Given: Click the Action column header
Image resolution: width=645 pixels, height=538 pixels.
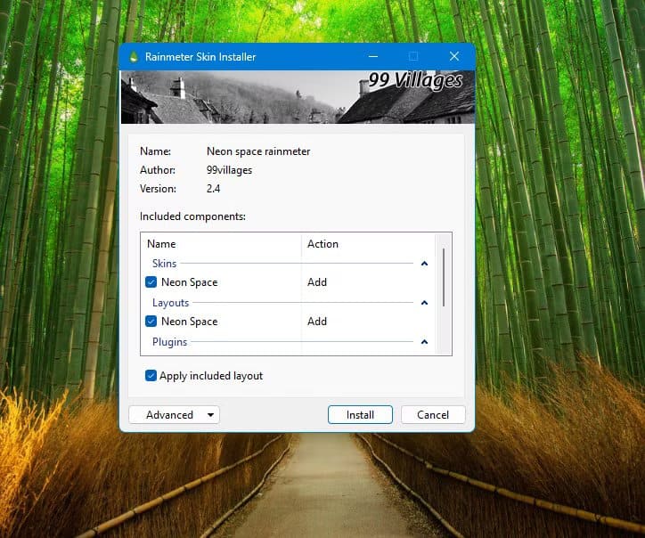Looking at the screenshot, I should coord(322,244).
